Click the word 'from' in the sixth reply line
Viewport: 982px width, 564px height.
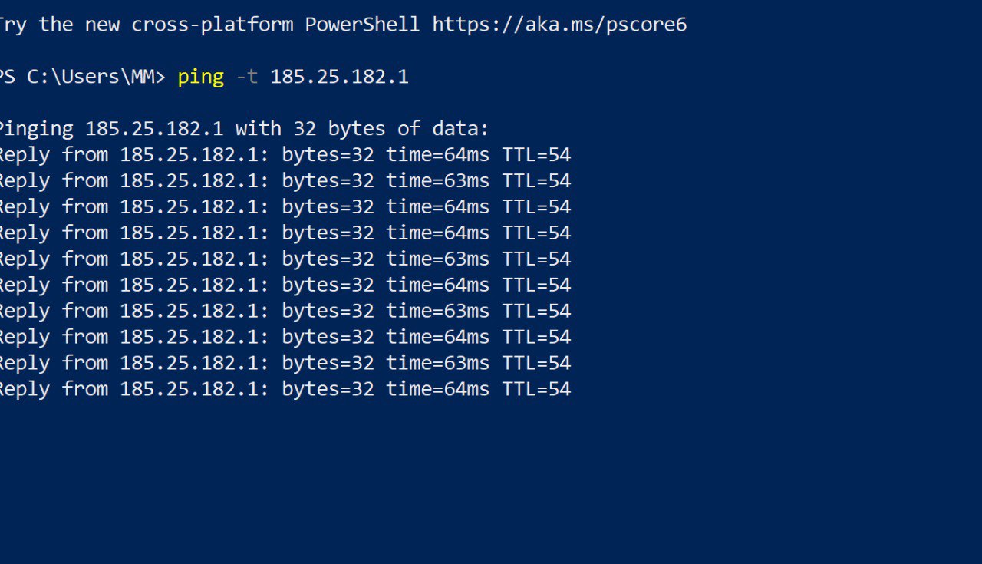coord(85,285)
